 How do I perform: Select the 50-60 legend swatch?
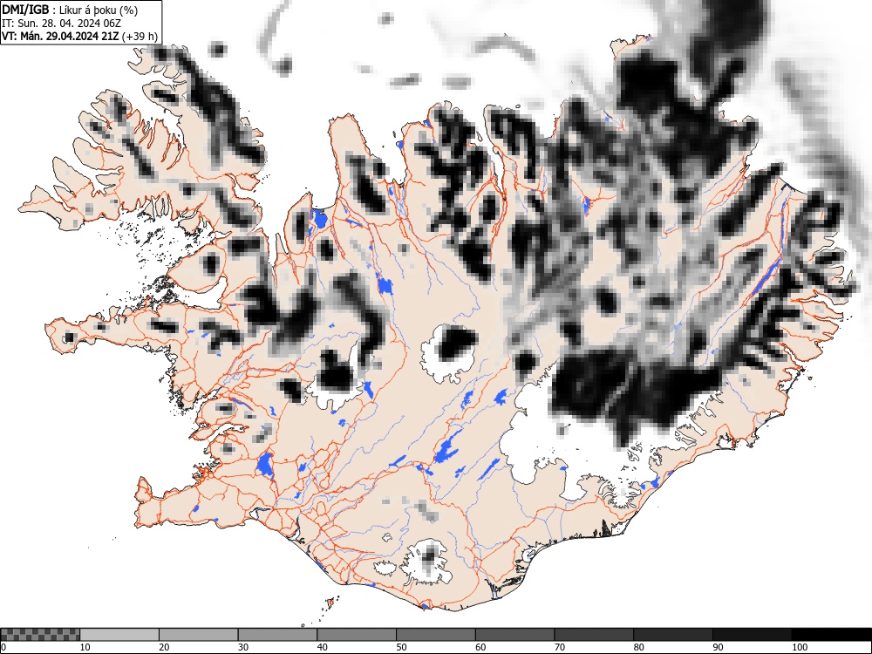[435, 635]
